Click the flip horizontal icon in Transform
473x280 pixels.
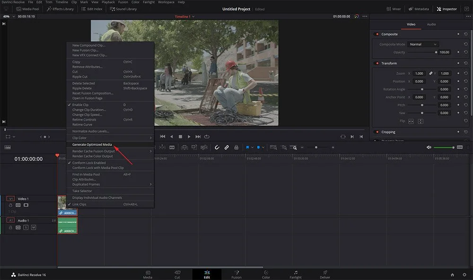coord(411,121)
